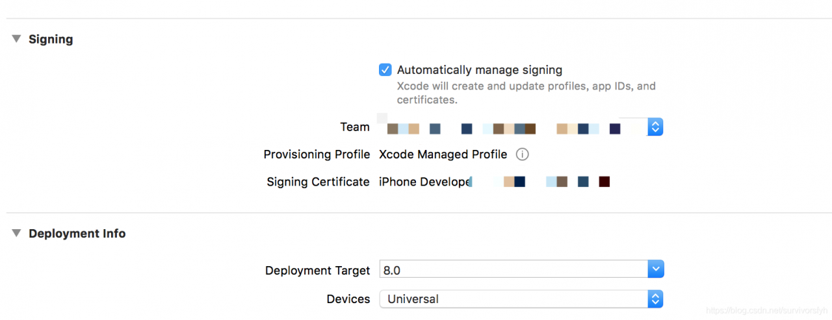Screen dimensions: 832x320
Task: Select the Xcode Managed Profile text
Action: (x=443, y=154)
